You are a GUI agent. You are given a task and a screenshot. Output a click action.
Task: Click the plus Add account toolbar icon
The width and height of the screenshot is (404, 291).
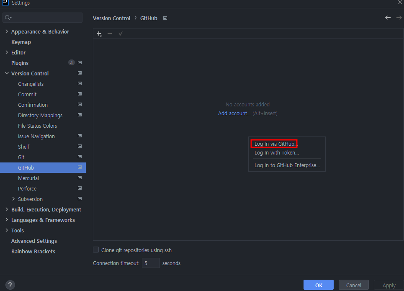tap(99, 34)
